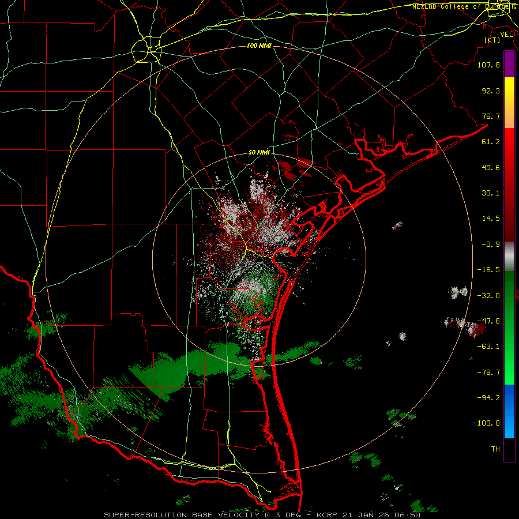Click the KCRP station ID in the caption
This screenshot has height=519, width=519.
[x=326, y=515]
